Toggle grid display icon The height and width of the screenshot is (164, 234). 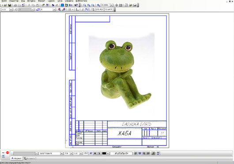[69, 9]
